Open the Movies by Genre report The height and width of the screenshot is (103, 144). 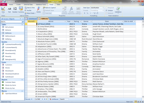click(11, 85)
